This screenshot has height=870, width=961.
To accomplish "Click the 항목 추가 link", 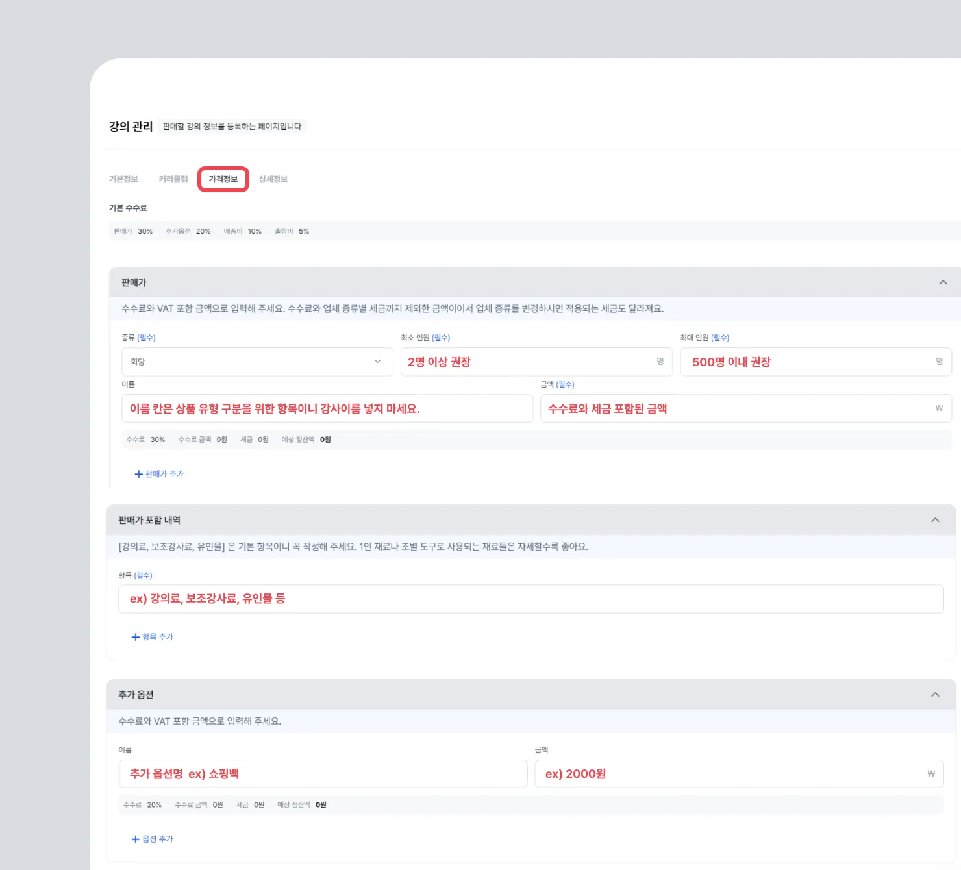I will point(153,637).
